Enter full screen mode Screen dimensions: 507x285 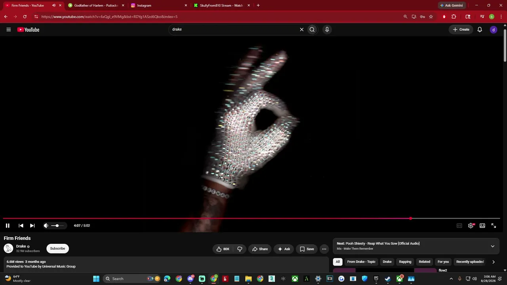494,226
